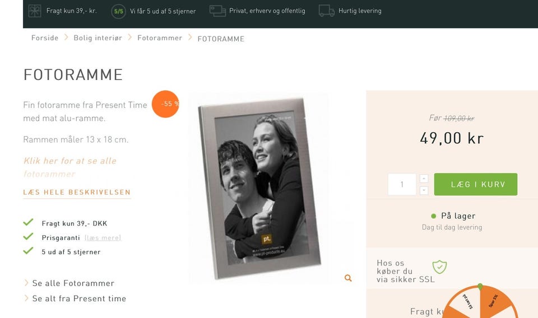Image resolution: width=538 pixels, height=318 pixels.
Task: Click Privat, erhverv og offentlig text
Action: [x=267, y=11]
